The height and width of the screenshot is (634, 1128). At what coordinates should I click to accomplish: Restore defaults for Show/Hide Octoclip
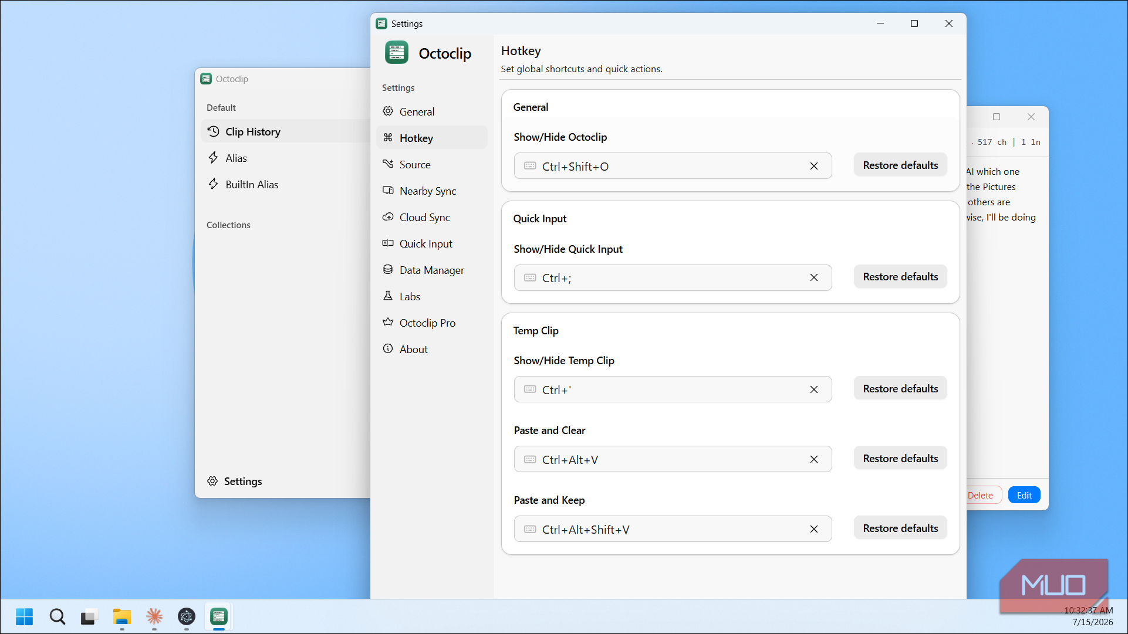[900, 165]
